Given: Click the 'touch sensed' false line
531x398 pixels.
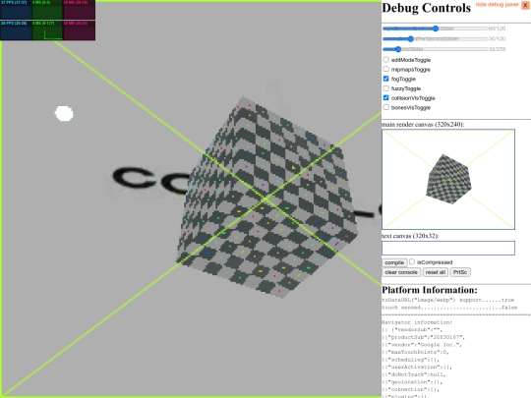Looking at the screenshot, I should [449, 308].
